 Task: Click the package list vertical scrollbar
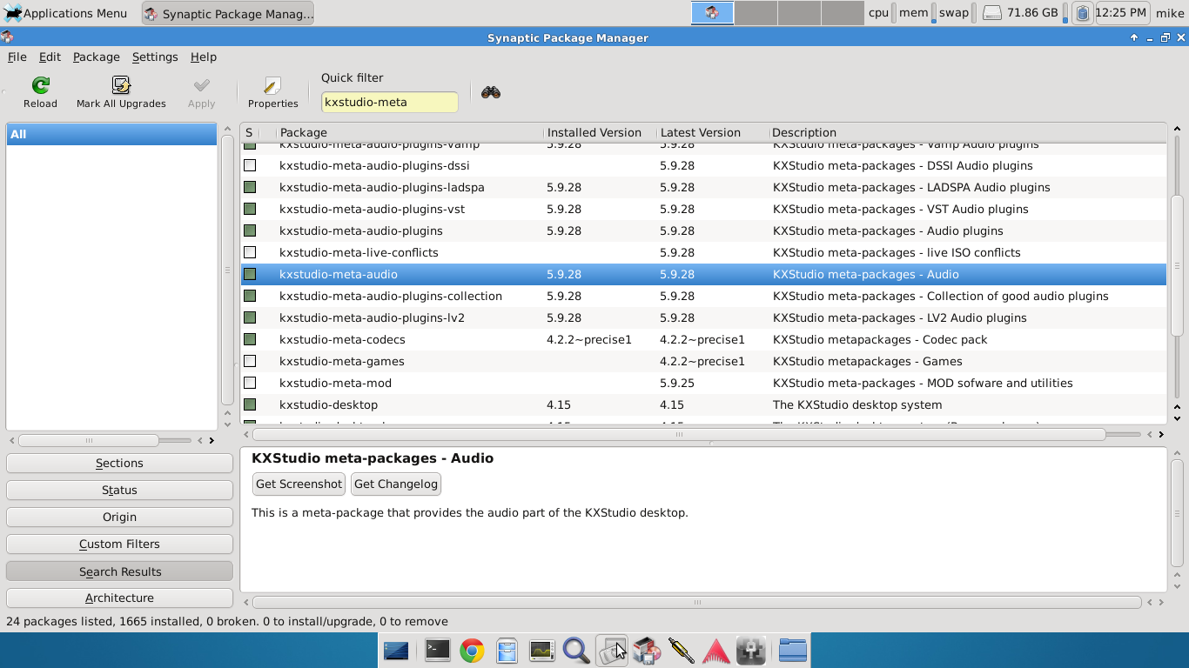coord(1177,266)
